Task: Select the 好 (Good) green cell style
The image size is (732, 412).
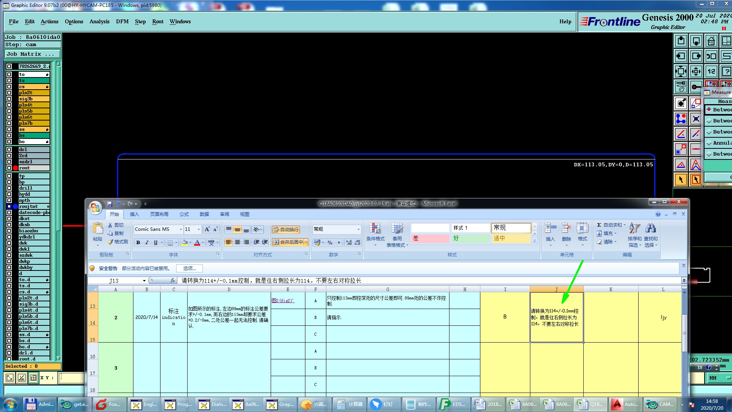Action: [x=470, y=238]
